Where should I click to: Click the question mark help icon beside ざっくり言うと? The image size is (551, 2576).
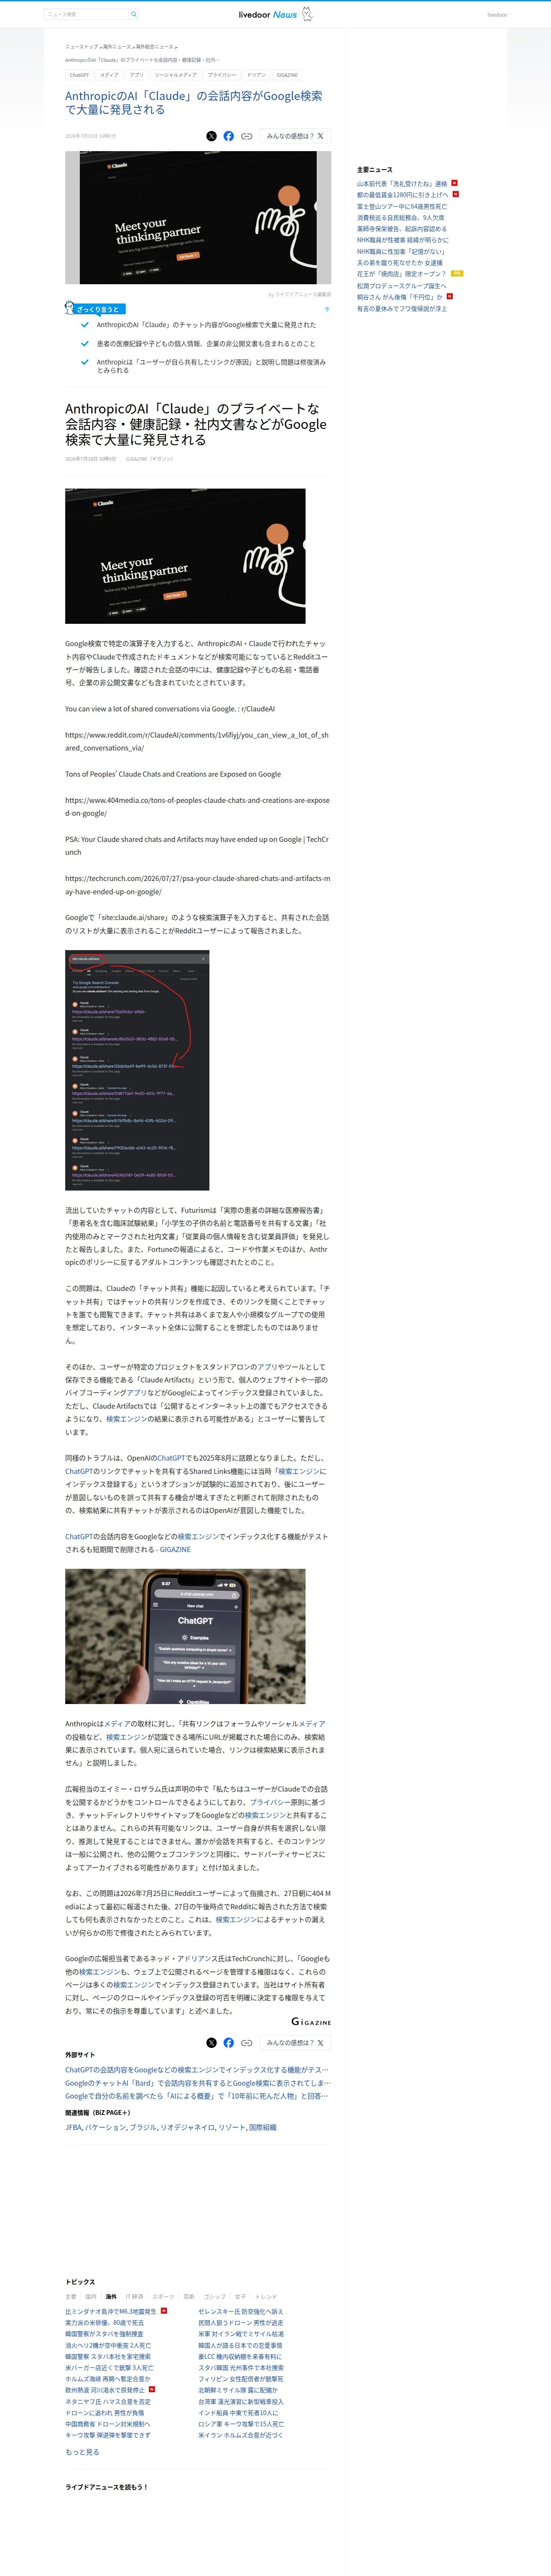326,310
